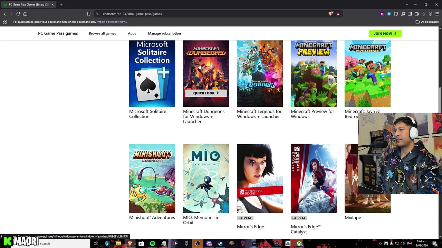Click Minecraft Dungeons for Windows + Launcher title

pyautogui.click(x=204, y=116)
